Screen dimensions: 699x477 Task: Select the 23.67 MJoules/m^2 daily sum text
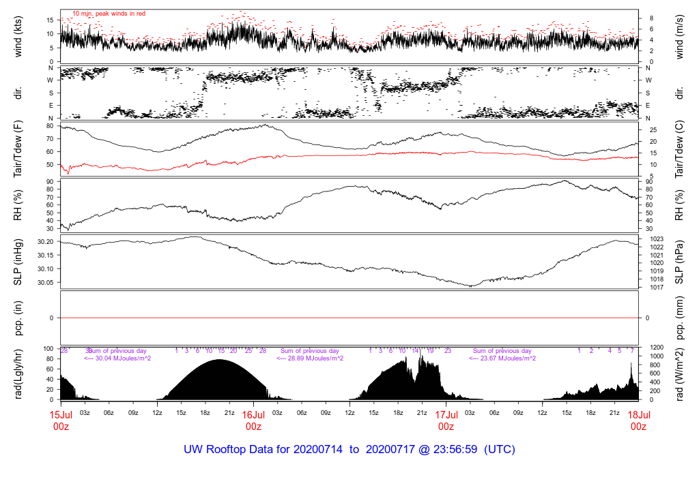[502, 358]
